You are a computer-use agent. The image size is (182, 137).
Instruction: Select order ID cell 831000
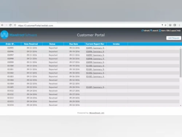[11, 66]
